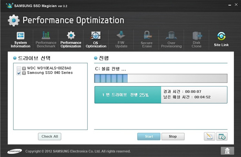
Task: Expand the Samsung SSD 840 Series node
Action: point(24,73)
